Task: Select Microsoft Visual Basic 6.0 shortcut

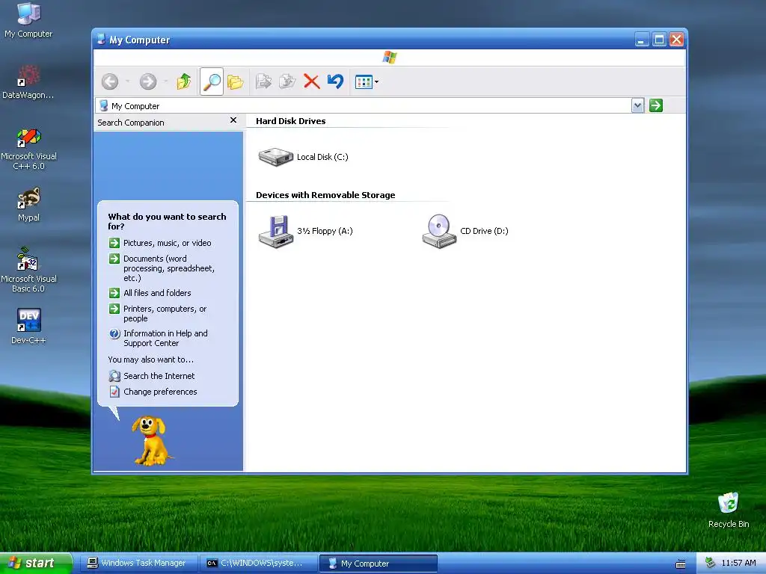Action: [x=28, y=270]
